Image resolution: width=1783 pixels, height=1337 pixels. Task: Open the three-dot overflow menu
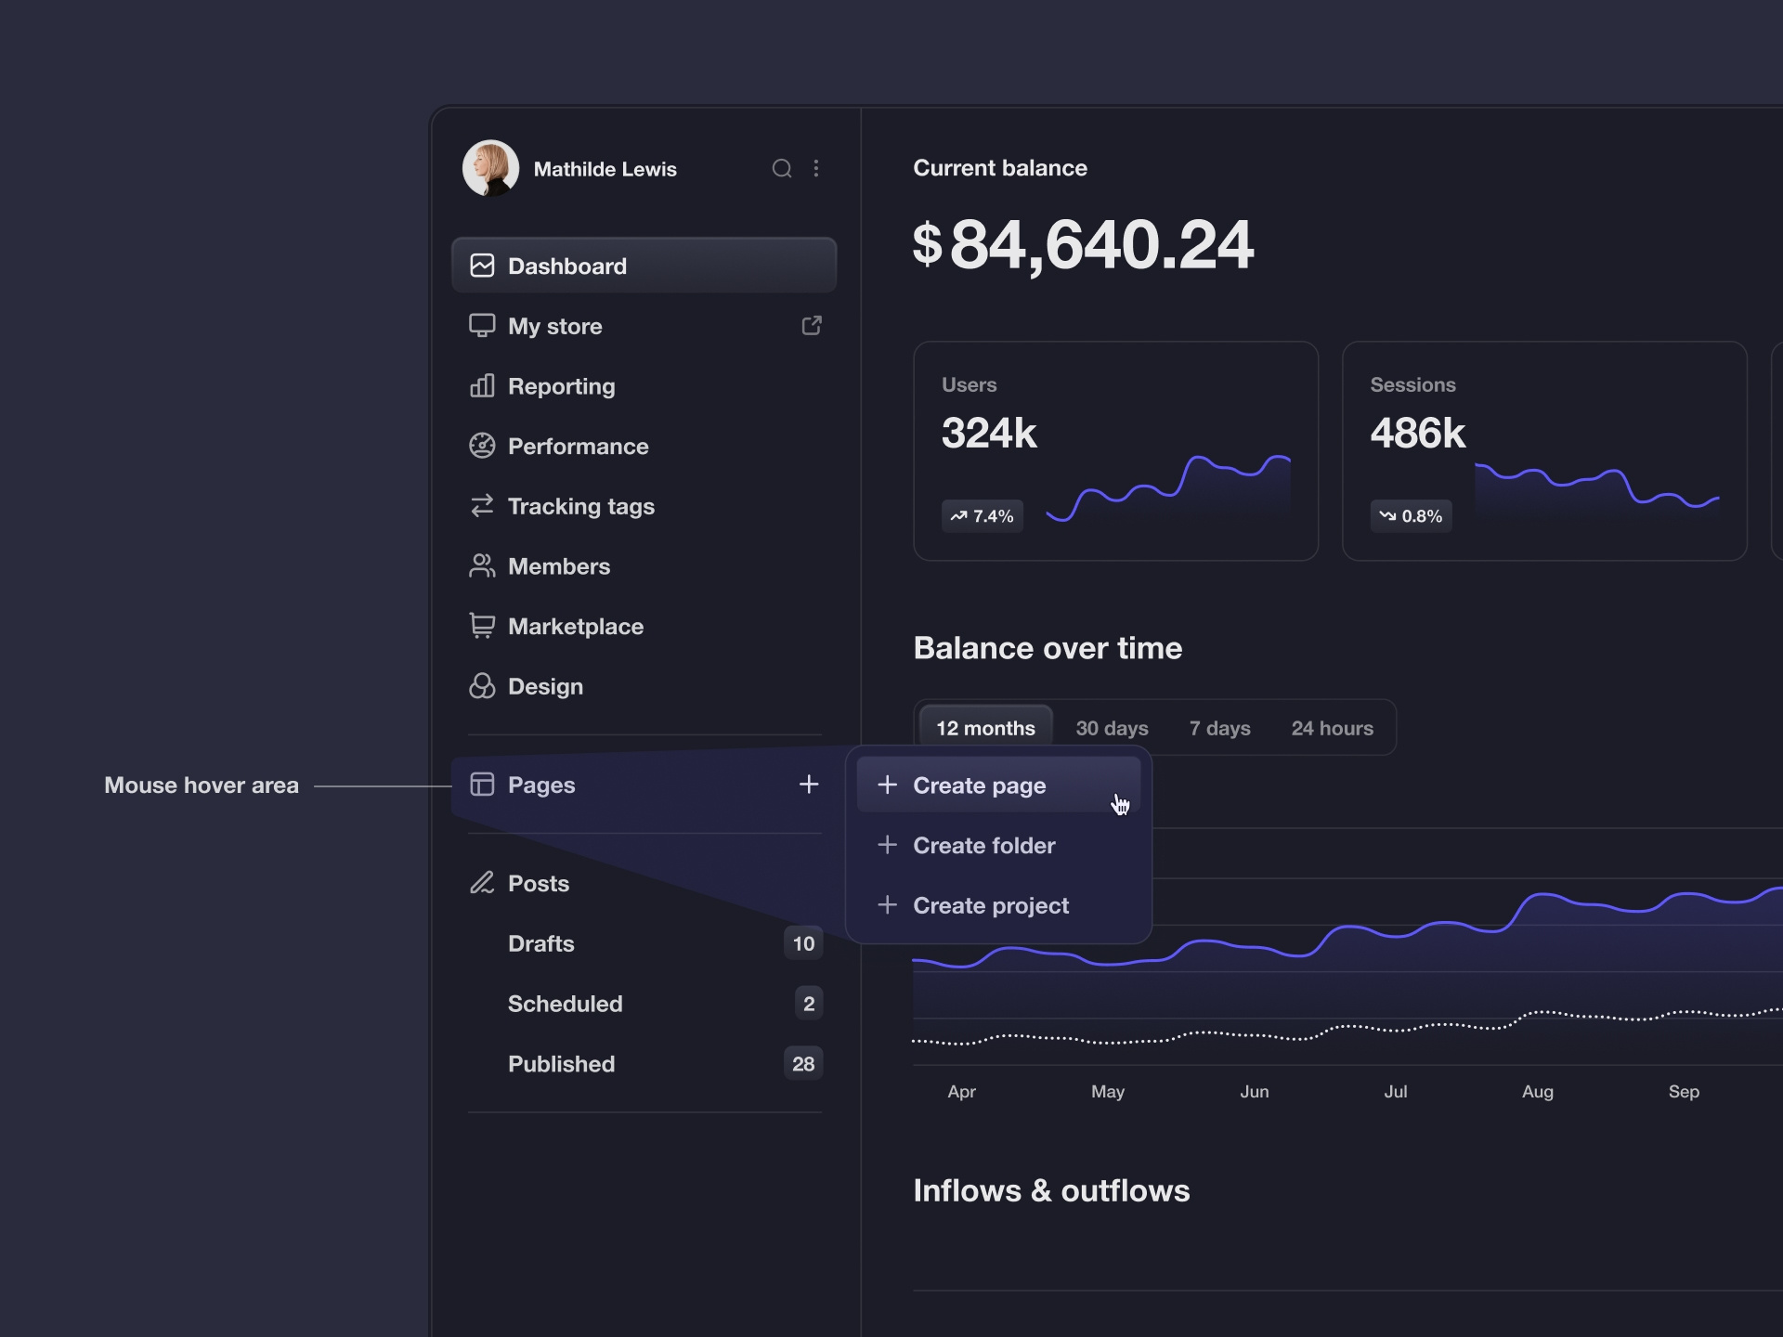coord(817,168)
